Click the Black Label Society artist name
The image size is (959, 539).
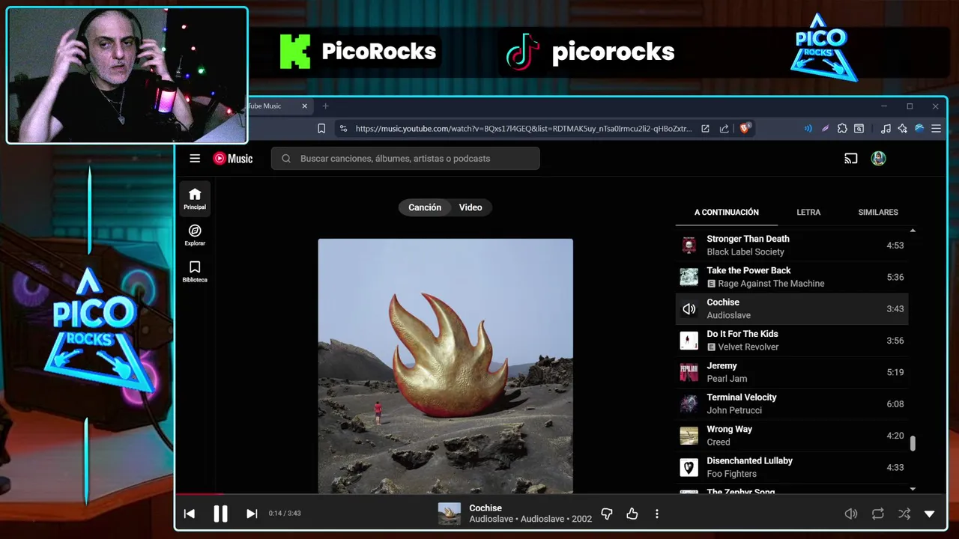tap(745, 252)
